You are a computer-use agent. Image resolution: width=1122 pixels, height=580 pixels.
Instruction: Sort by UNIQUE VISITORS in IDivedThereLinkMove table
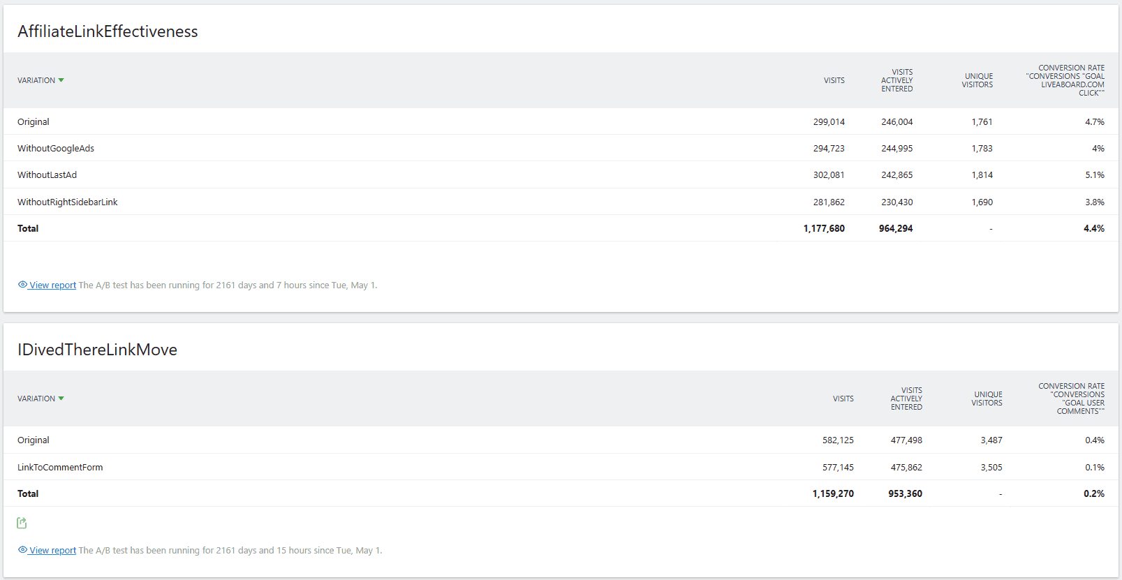tap(987, 399)
